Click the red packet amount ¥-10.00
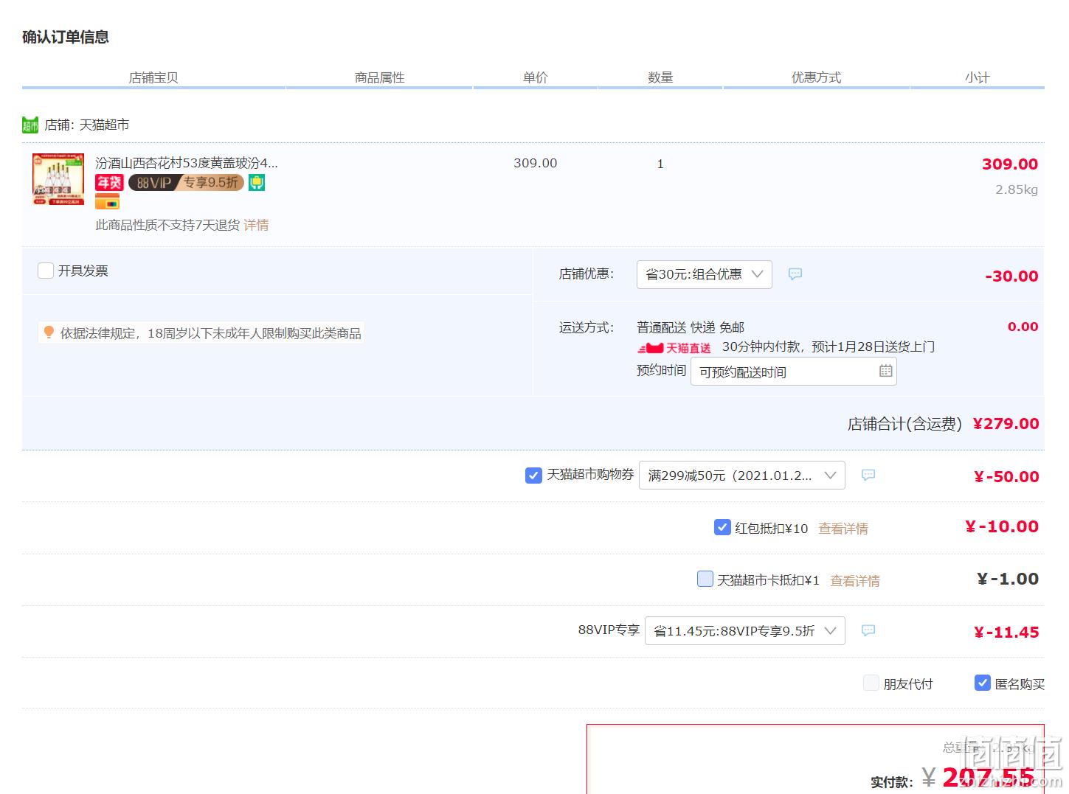The image size is (1069, 794). point(1002,526)
